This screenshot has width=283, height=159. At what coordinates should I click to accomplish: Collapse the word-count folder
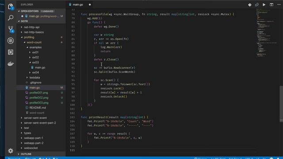[34, 42]
